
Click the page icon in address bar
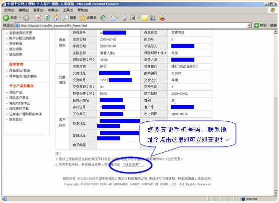point(18,26)
